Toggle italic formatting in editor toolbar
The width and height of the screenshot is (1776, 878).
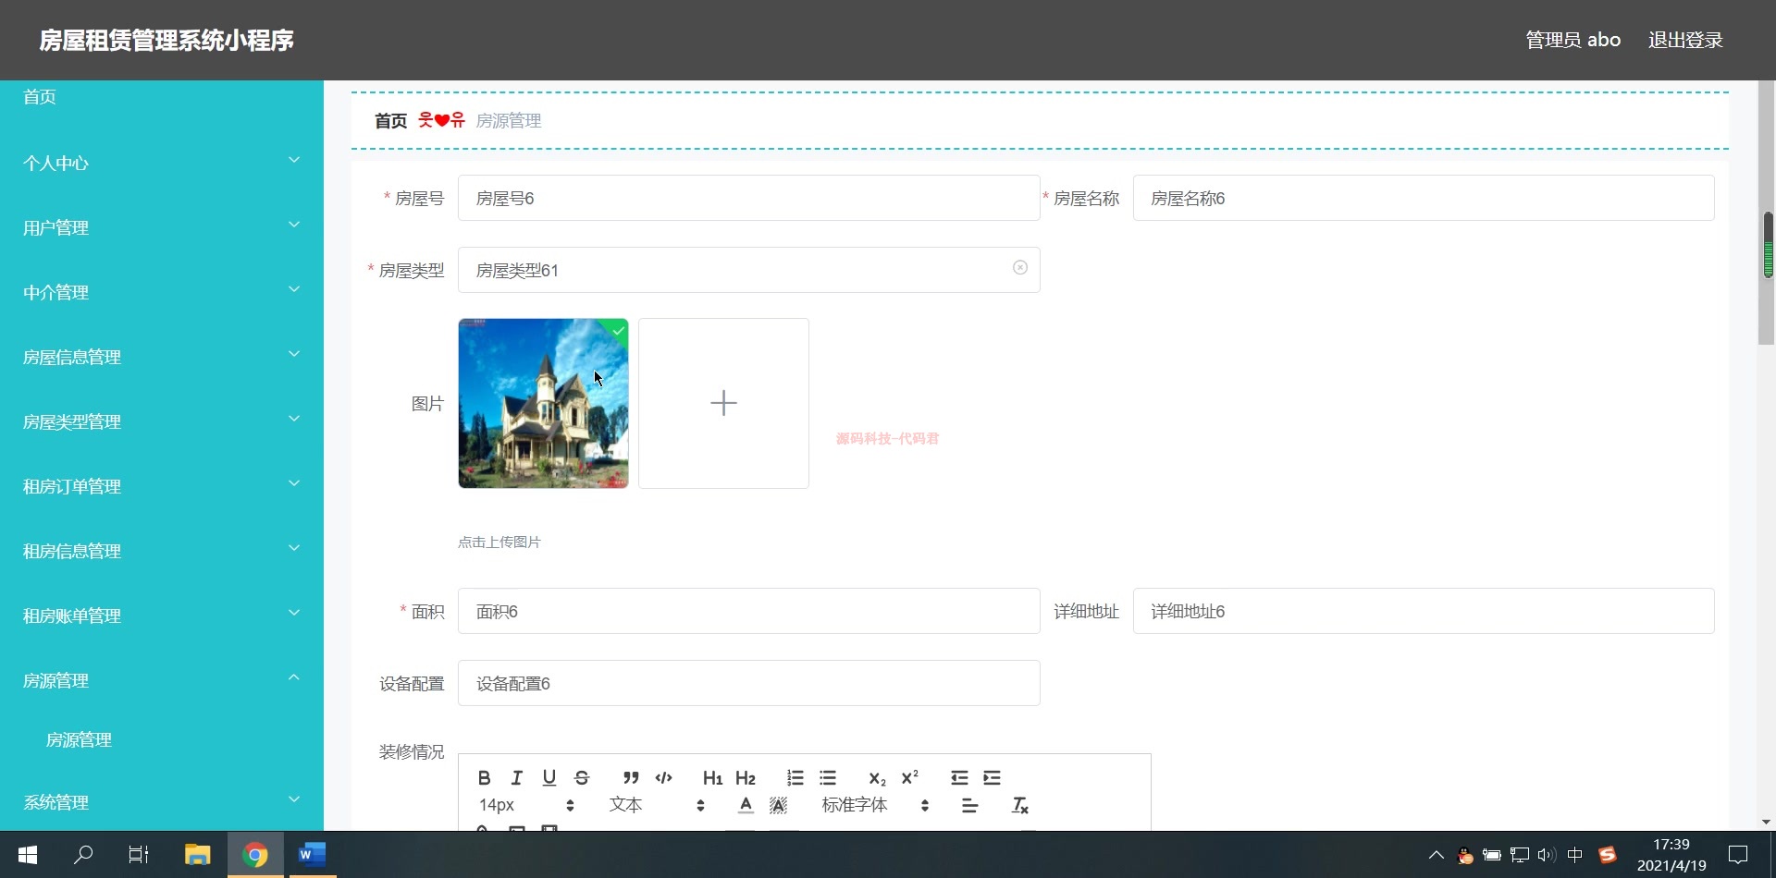pos(516,778)
